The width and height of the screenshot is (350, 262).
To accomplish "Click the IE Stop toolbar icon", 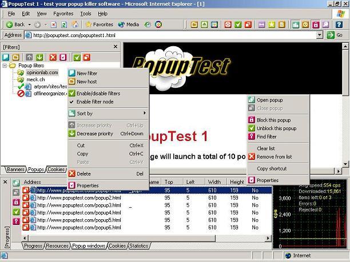I will pyautogui.click(x=54, y=25).
